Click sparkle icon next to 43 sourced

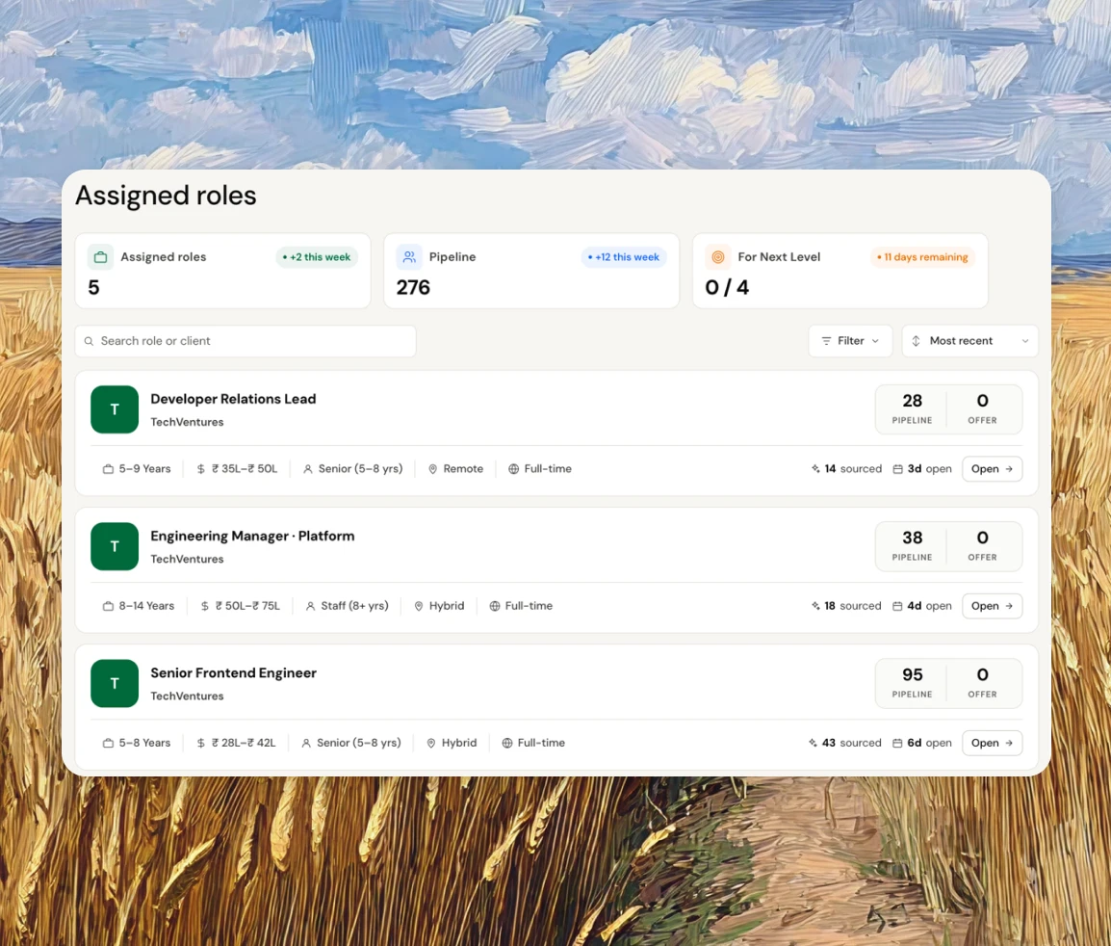(813, 743)
